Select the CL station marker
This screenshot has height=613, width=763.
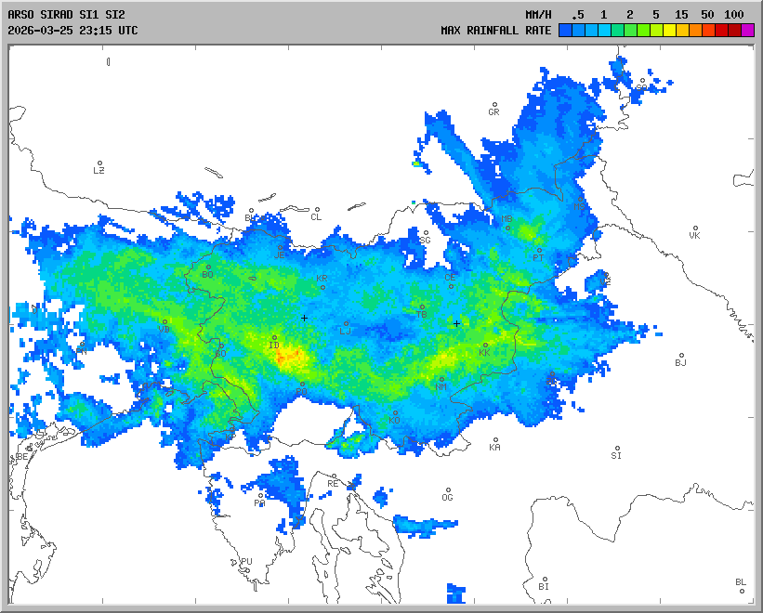pos(317,210)
